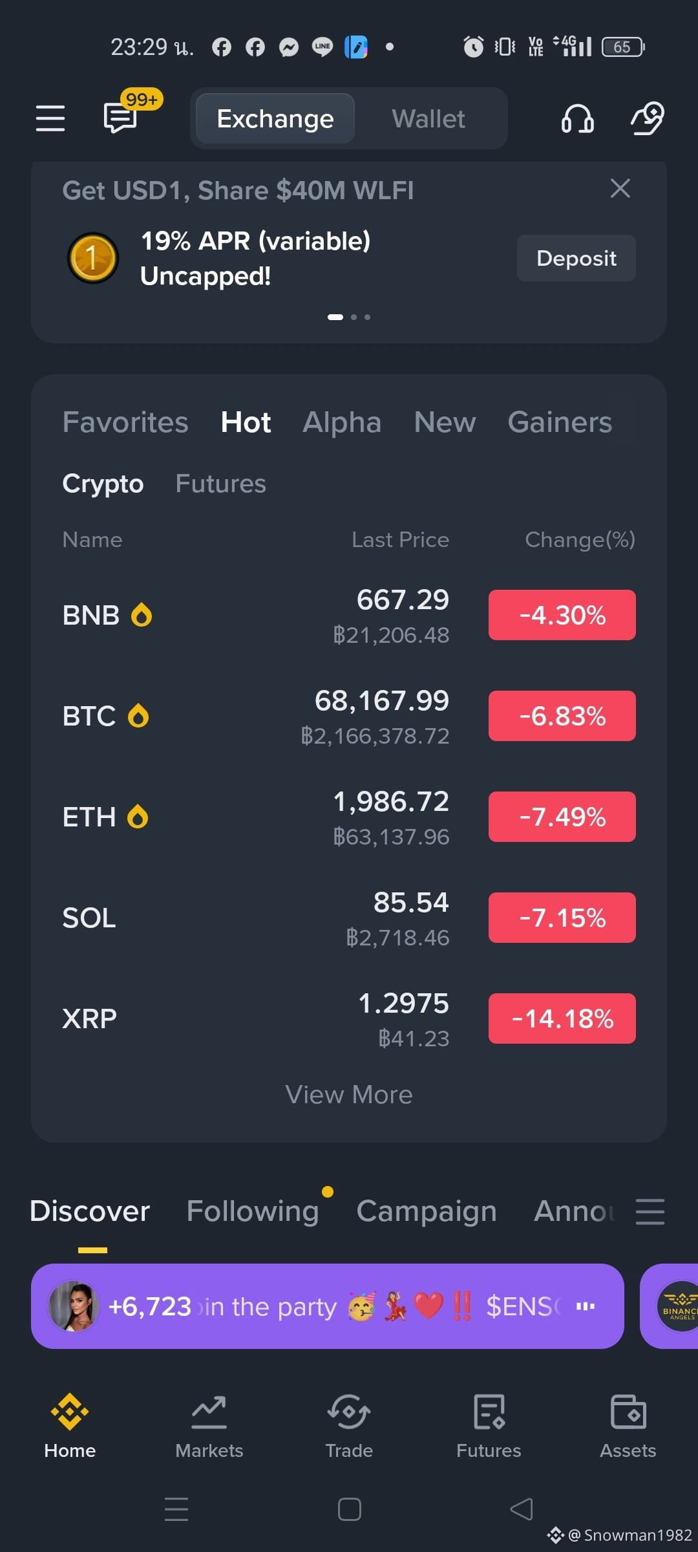Select the Exchange mode toggle
This screenshot has height=1552, width=698.
click(275, 119)
